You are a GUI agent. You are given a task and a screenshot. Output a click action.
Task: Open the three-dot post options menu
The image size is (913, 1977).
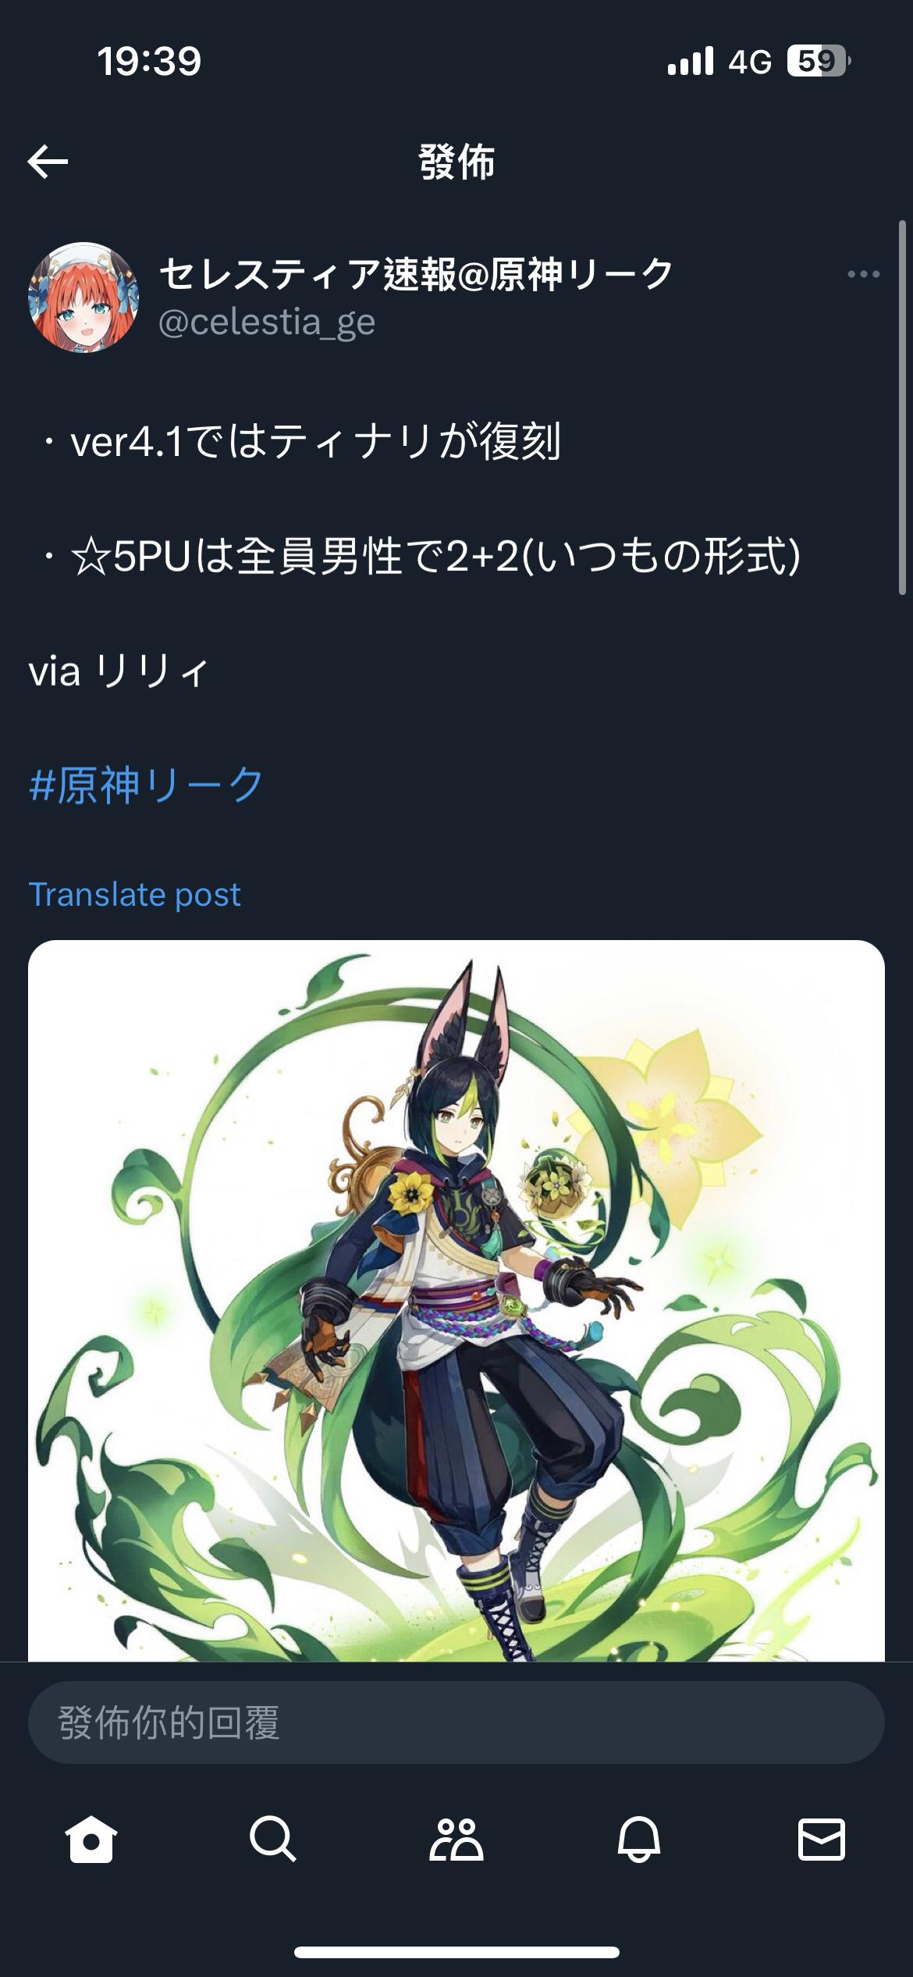coord(863,274)
